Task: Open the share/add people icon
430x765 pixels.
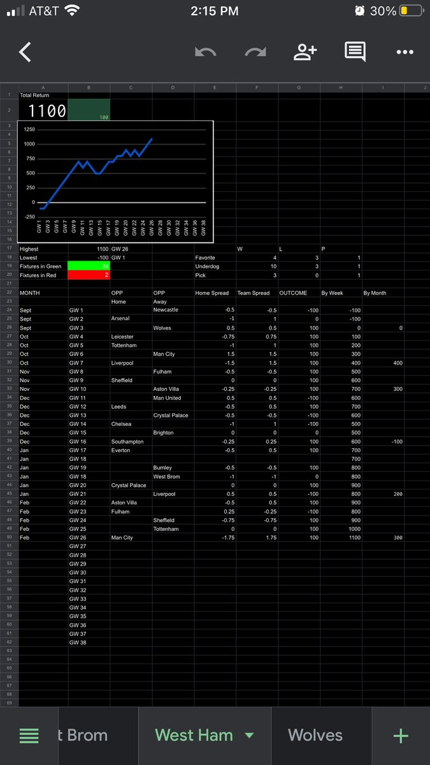Action: [x=305, y=52]
